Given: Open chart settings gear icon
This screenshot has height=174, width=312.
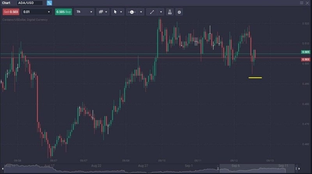Looking at the screenshot, I should (x=179, y=12).
